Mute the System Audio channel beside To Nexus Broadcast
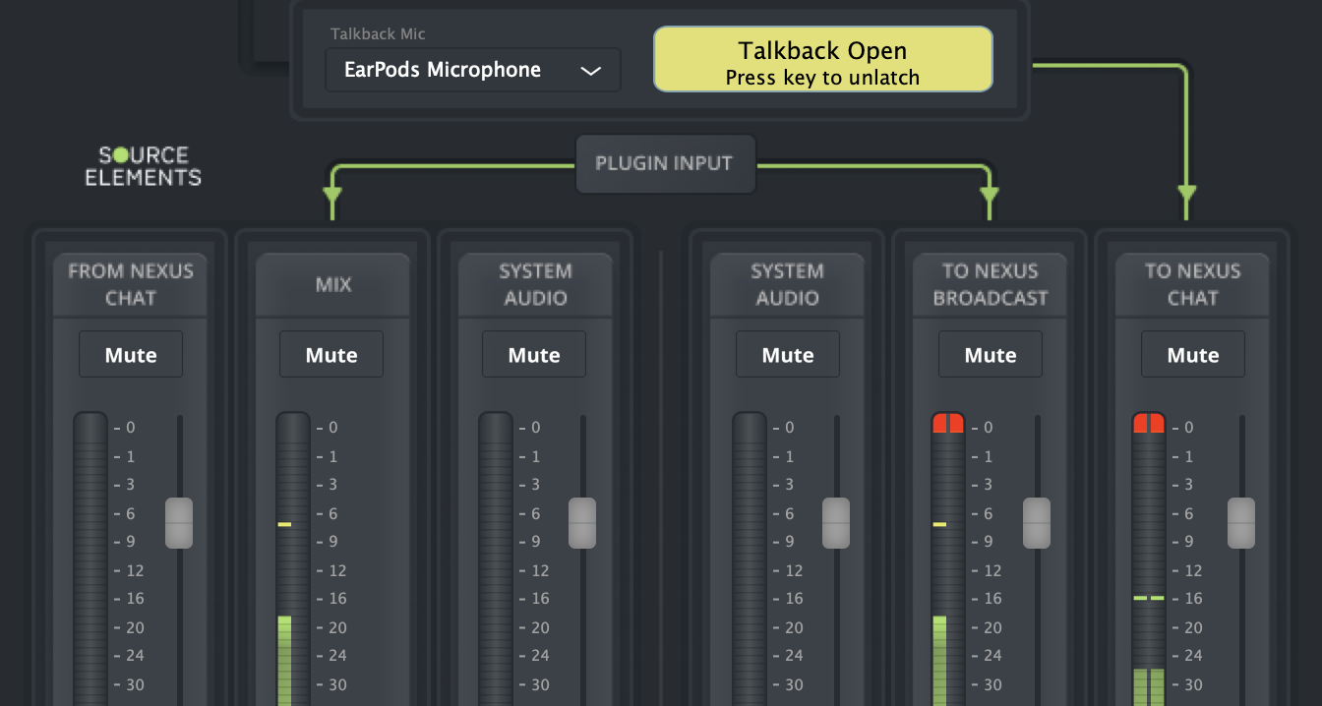1322x706 pixels. pyautogui.click(x=788, y=355)
